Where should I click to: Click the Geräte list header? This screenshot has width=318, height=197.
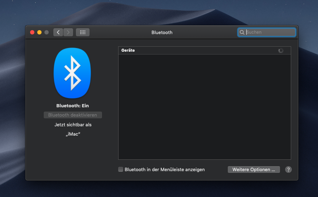204,51
